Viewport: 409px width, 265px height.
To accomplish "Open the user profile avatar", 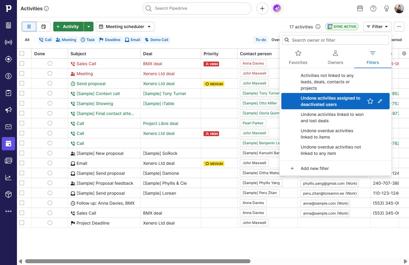I will coord(399,8).
